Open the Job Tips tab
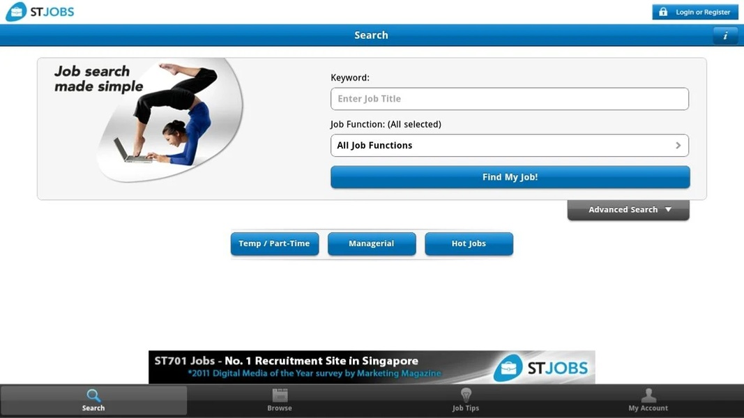Image resolution: width=744 pixels, height=418 pixels. [x=466, y=401]
